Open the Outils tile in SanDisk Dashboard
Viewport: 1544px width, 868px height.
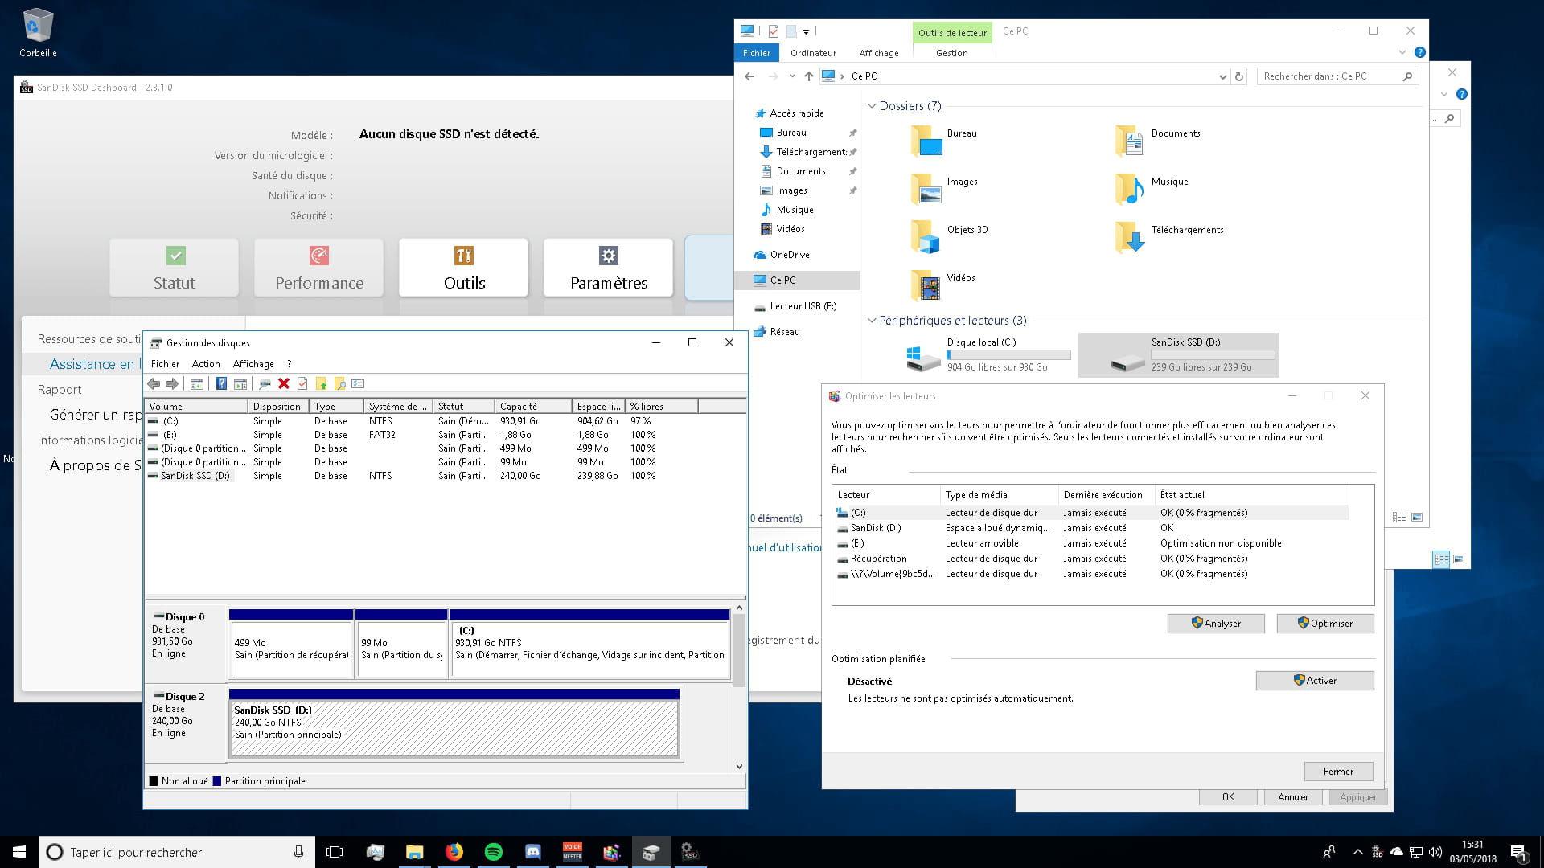tap(464, 268)
